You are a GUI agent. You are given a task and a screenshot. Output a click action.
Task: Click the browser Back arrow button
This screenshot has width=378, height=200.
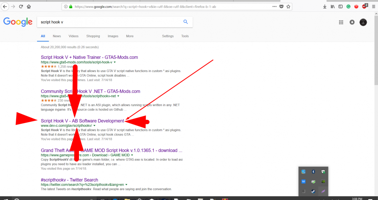coord(5,7)
